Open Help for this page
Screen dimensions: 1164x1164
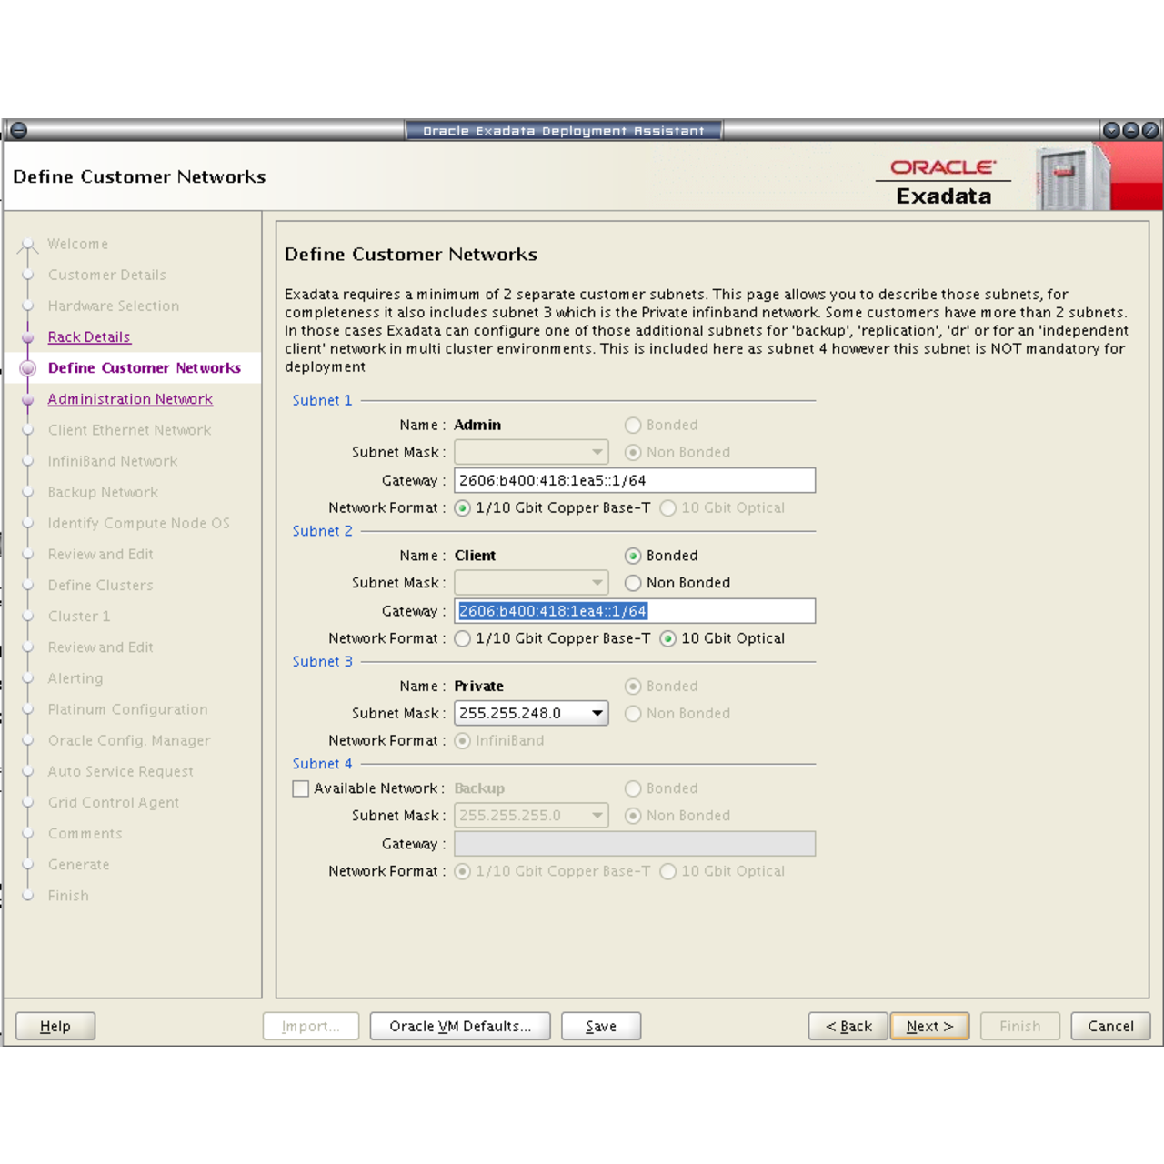click(55, 1026)
